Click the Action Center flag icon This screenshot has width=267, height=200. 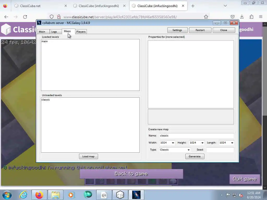228,195
